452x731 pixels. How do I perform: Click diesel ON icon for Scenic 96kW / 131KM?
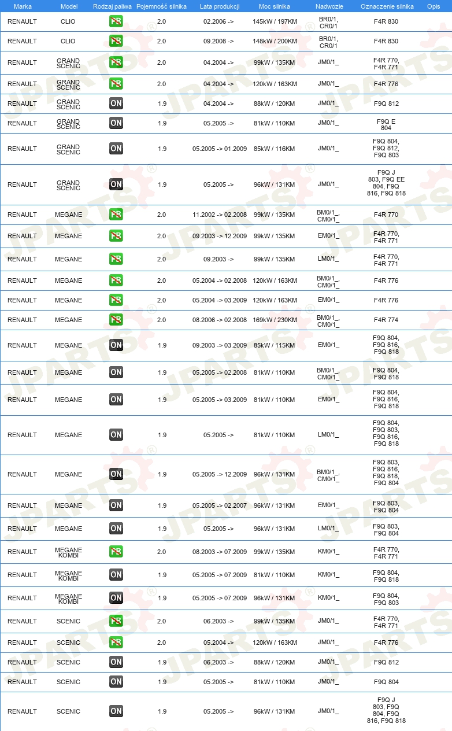116,711
